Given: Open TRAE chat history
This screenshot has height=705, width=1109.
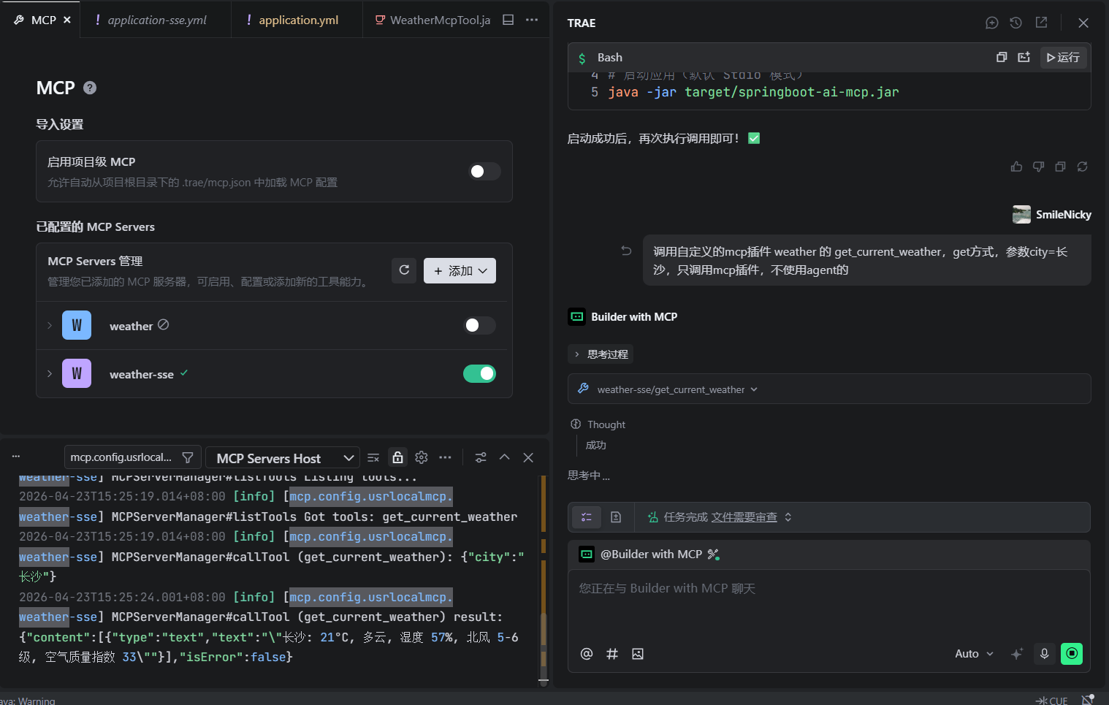Looking at the screenshot, I should coord(1015,23).
